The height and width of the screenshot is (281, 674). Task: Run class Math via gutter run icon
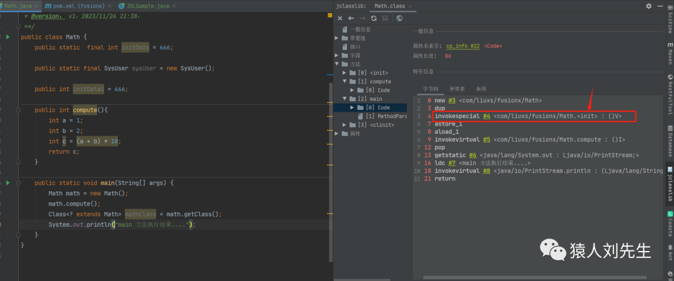click(7, 37)
